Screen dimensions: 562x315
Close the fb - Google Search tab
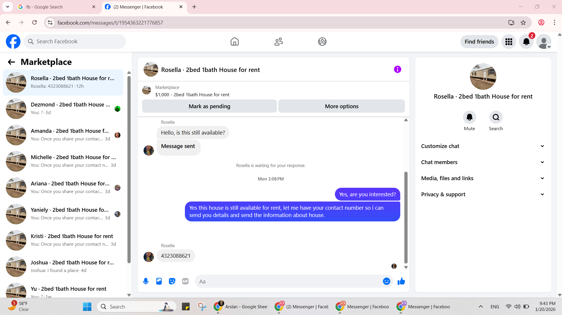[94, 7]
